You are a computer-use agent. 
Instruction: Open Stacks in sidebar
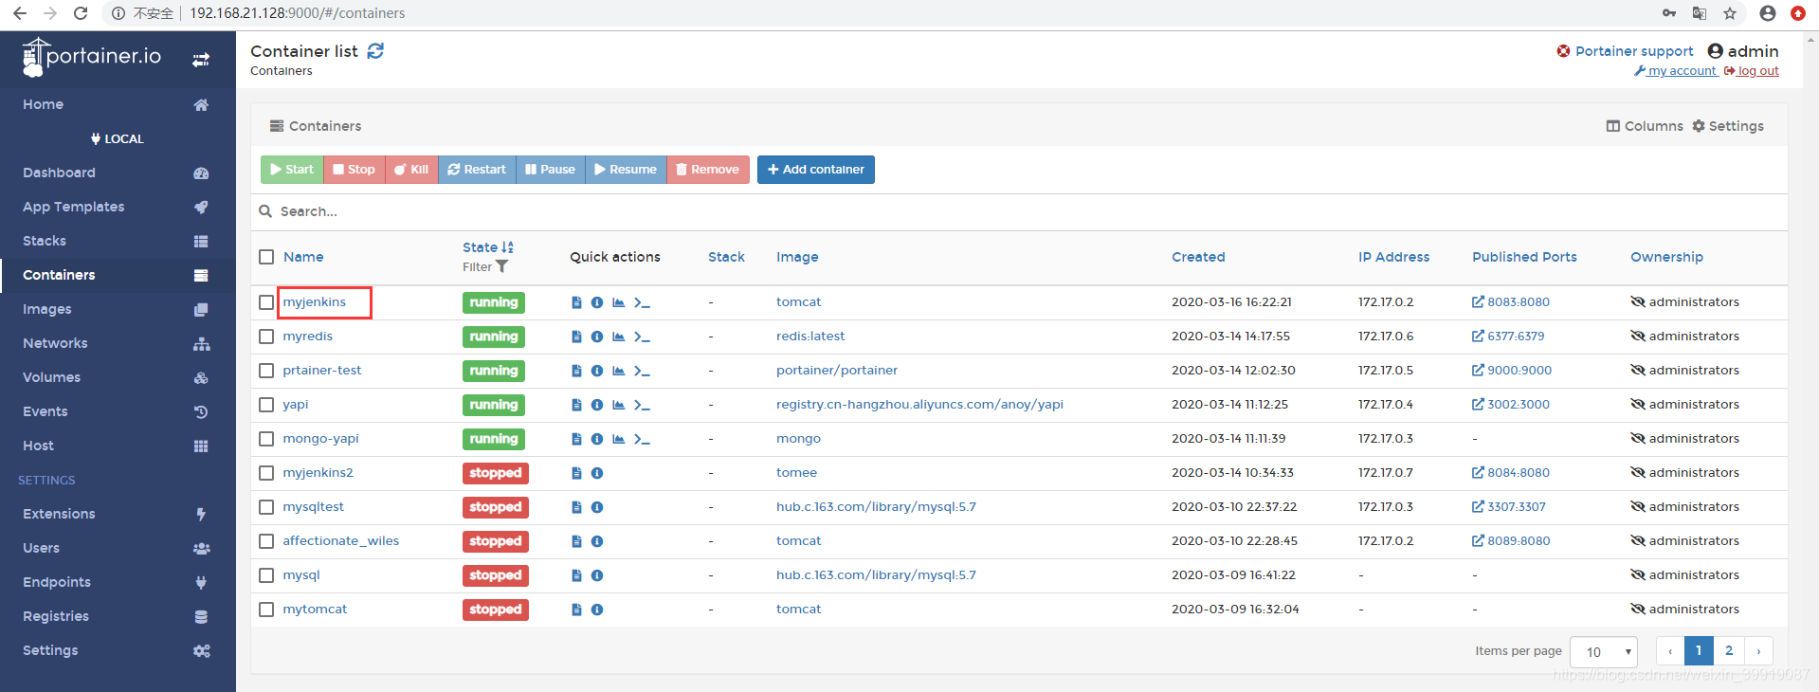[x=118, y=241]
